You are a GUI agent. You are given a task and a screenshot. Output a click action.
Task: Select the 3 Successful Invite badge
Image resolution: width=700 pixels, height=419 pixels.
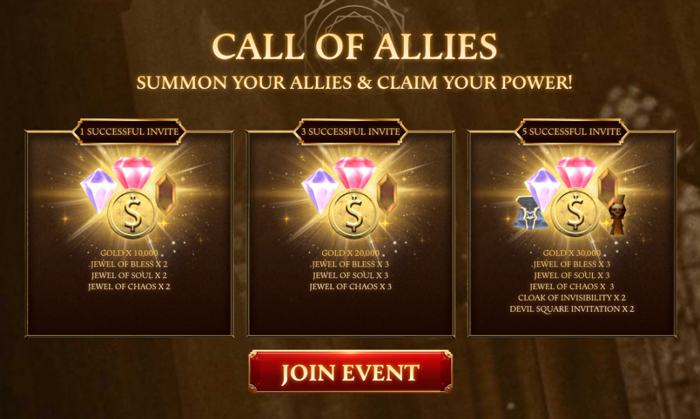[x=351, y=132]
